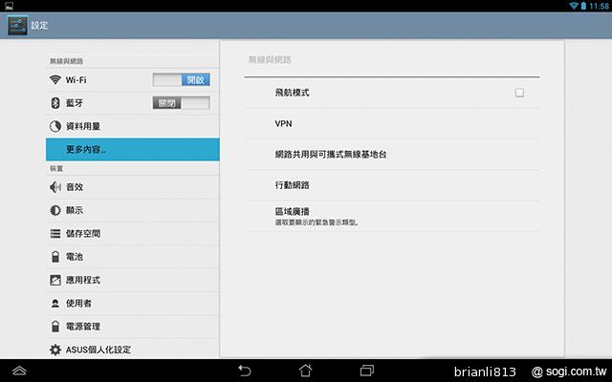Toggle the Wi-Fi switch showing 開啟
Screen dimensions: 612x382
[x=181, y=80]
